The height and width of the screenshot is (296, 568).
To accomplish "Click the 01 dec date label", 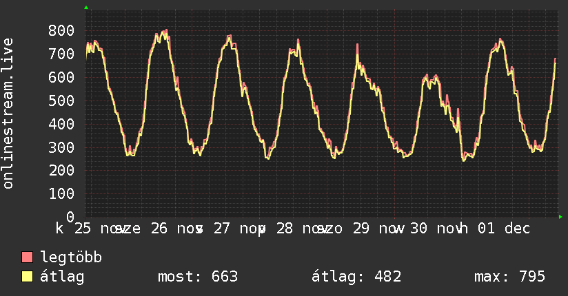I will coord(504,229).
